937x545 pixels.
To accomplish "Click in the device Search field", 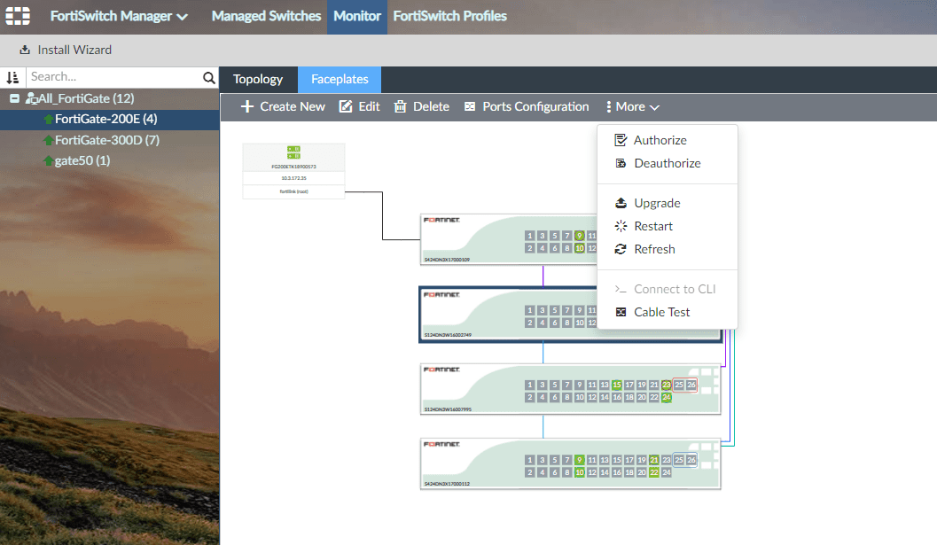I will coord(113,78).
